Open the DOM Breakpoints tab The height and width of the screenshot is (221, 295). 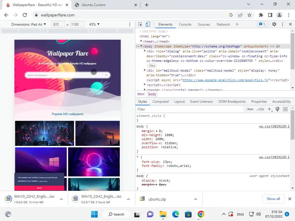232,102
